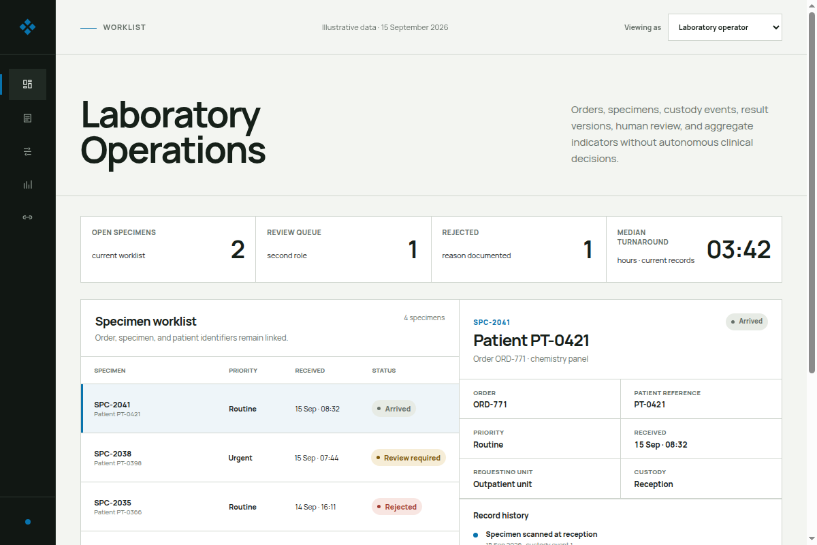Click the Specimen column header
Screen dimensions: 817x545
coord(110,371)
